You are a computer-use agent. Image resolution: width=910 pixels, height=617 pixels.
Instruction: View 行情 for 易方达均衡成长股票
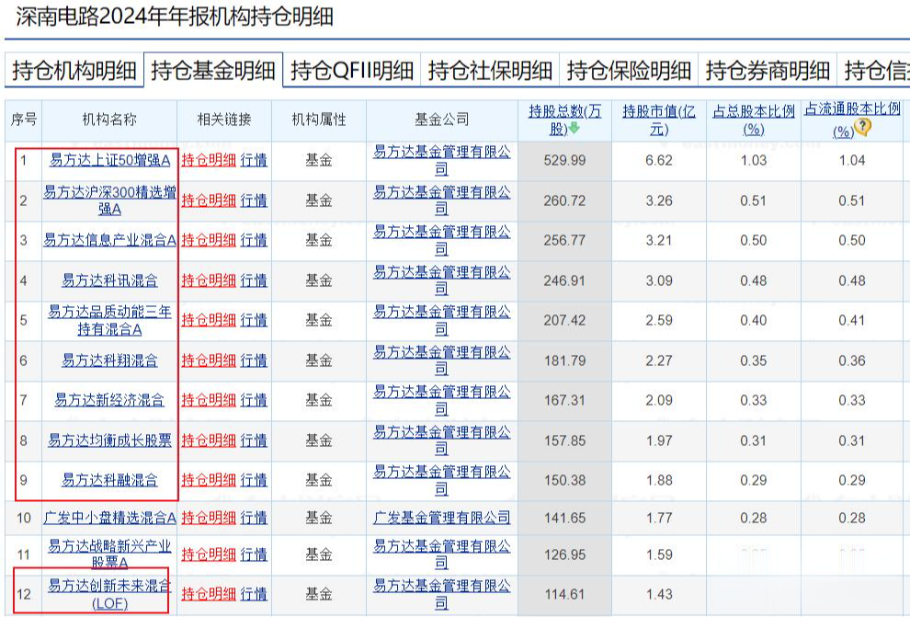click(253, 440)
